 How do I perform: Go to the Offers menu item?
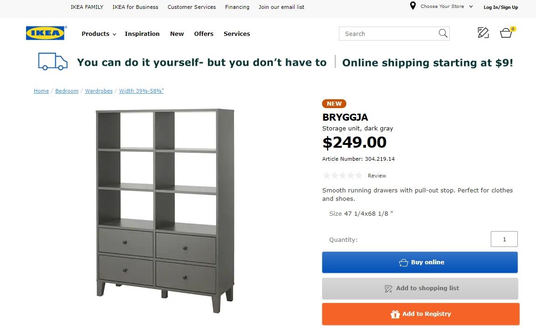click(x=204, y=34)
